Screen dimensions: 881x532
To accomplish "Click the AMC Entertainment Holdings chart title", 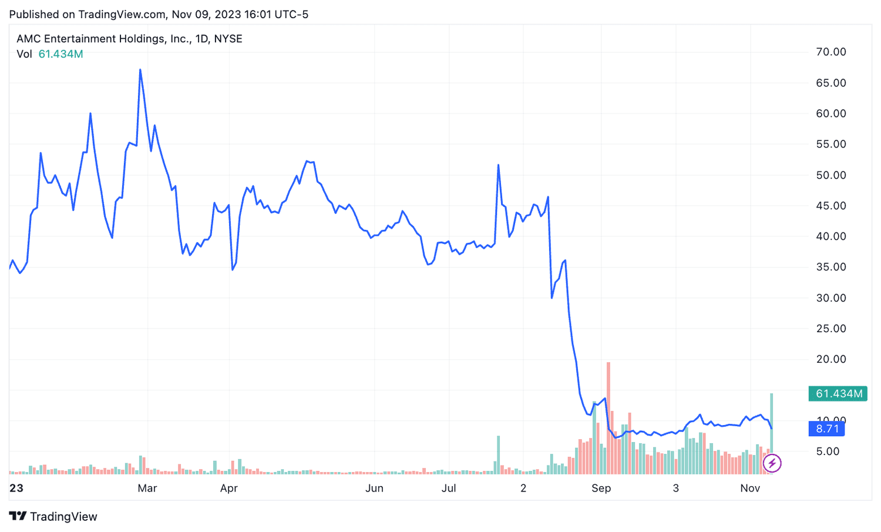I will click(x=129, y=39).
